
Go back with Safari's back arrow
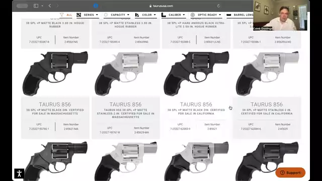click(50, 6)
